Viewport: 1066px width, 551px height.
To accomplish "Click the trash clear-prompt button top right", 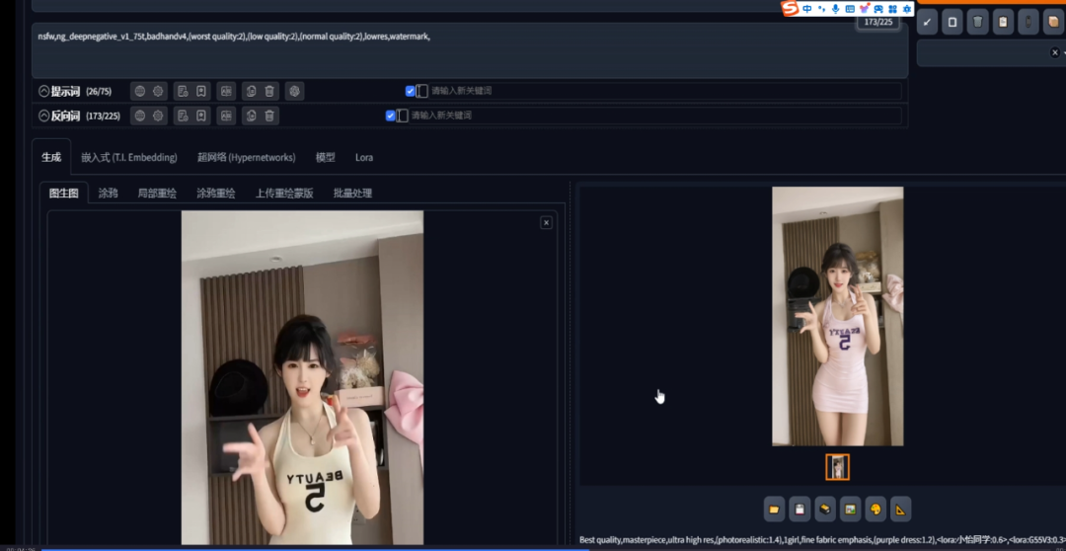I will click(x=977, y=22).
